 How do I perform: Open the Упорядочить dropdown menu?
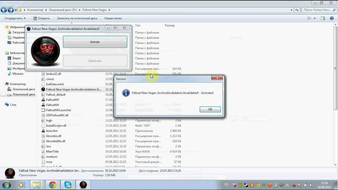click(15, 18)
